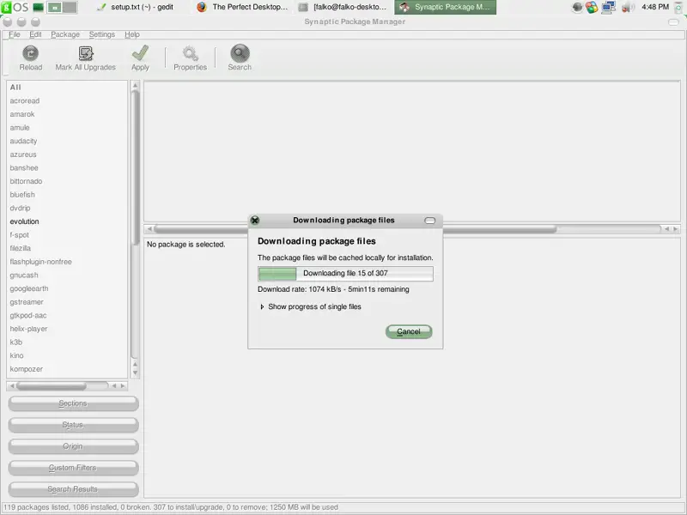Viewport: 687px width, 515px height.
Task: Open the Edit menu
Action: [35, 34]
